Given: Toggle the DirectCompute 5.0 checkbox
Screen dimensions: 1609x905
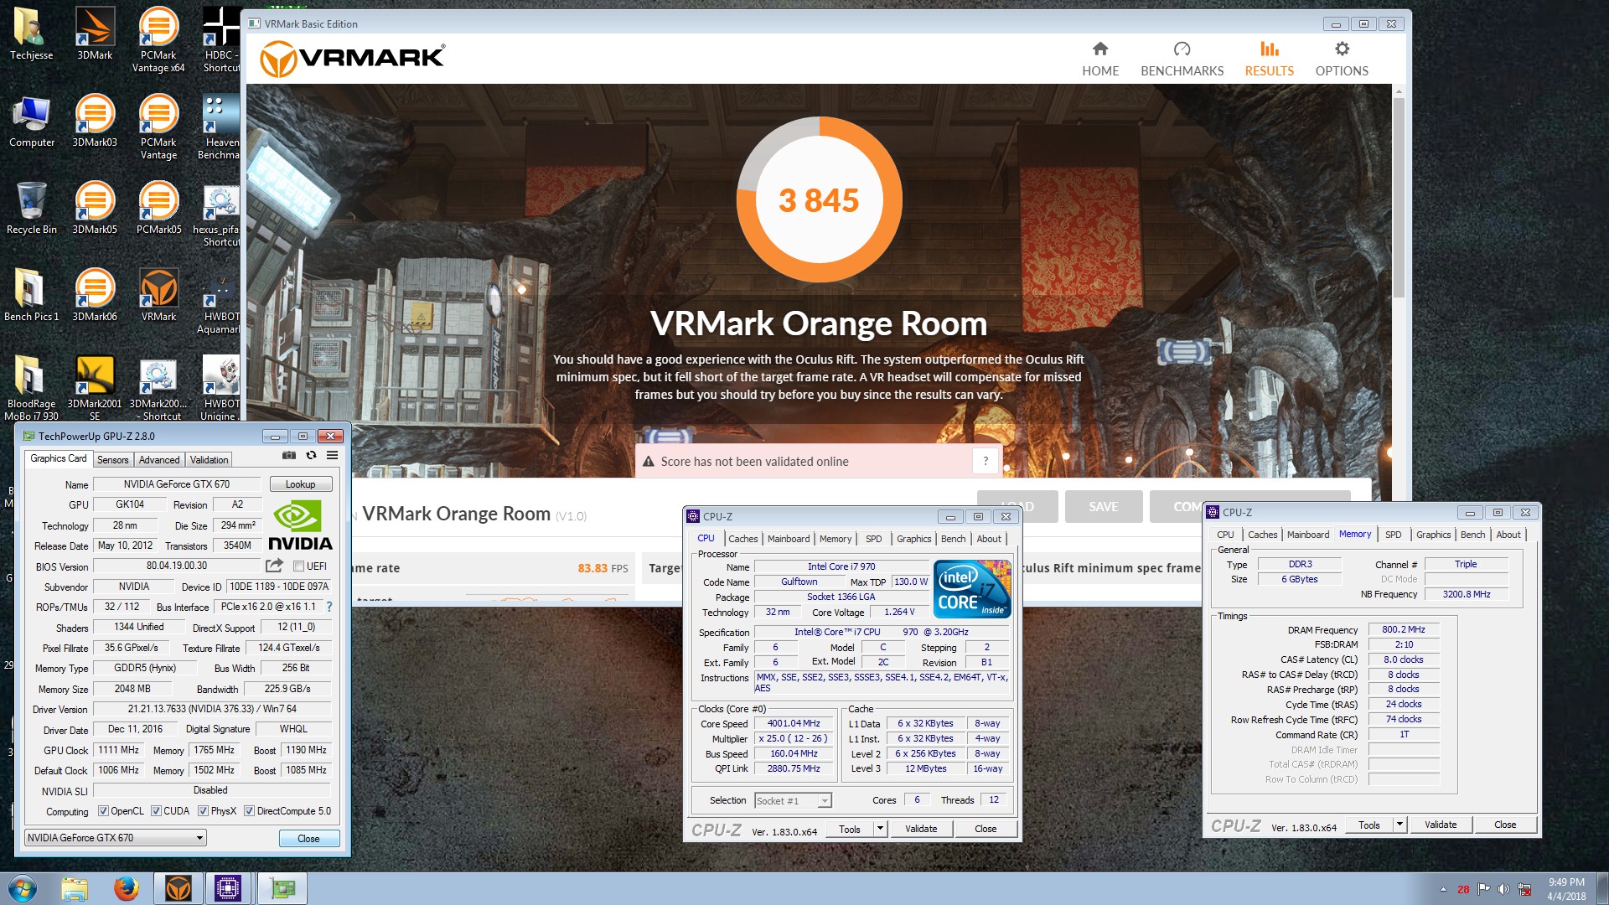Looking at the screenshot, I should [249, 811].
